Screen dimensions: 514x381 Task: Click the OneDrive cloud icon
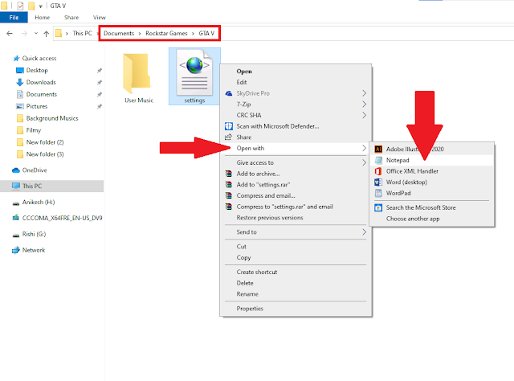pos(16,170)
